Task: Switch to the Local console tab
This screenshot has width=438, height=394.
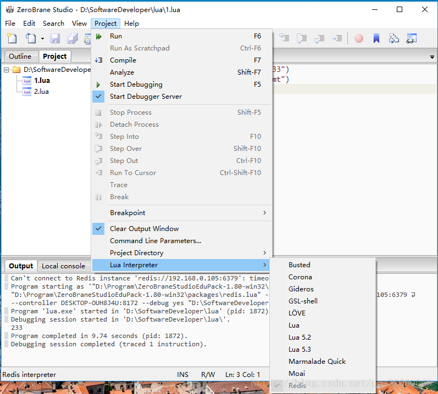Action: pos(63,266)
